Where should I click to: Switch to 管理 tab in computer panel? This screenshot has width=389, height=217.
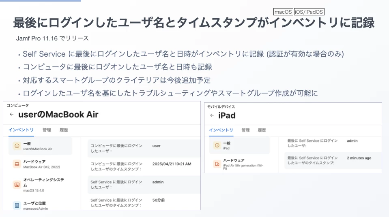pyautogui.click(x=47, y=130)
